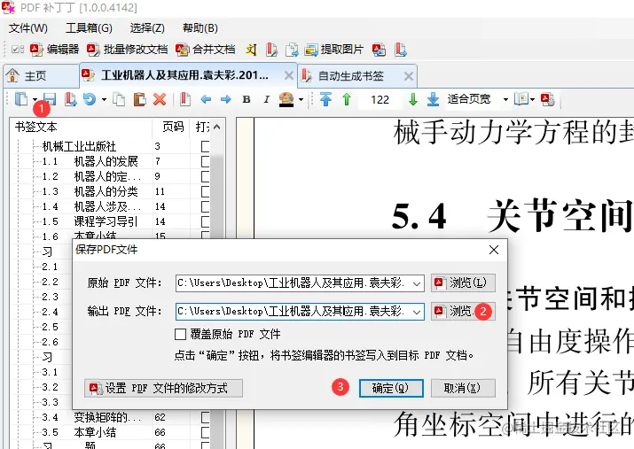Tick the open checkbox for row 3.4 变换矩阵的
The height and width of the screenshot is (449, 634).
tap(206, 417)
